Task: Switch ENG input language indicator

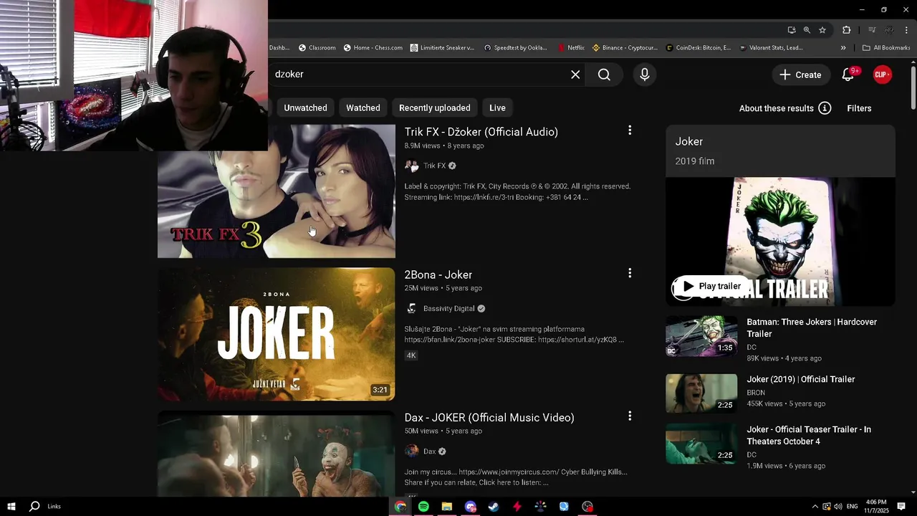Action: (x=852, y=507)
